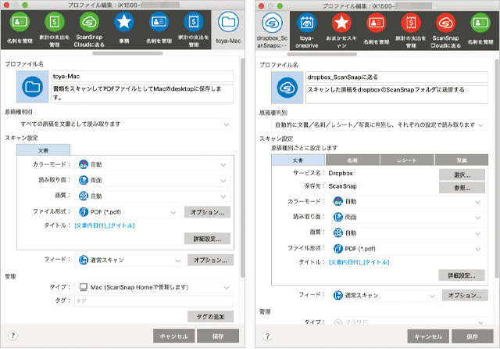Click 保存 in right window

472,336
